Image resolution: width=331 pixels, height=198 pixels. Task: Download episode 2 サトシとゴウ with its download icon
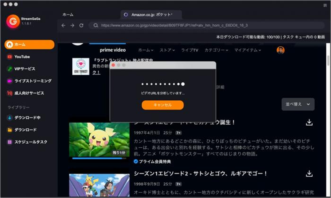tap(309, 173)
